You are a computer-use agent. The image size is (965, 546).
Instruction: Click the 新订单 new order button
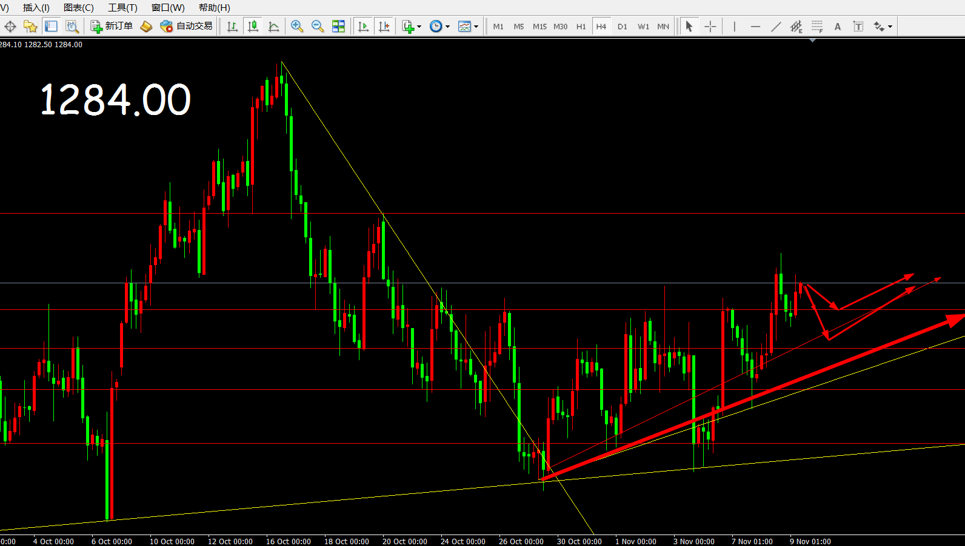coord(112,26)
